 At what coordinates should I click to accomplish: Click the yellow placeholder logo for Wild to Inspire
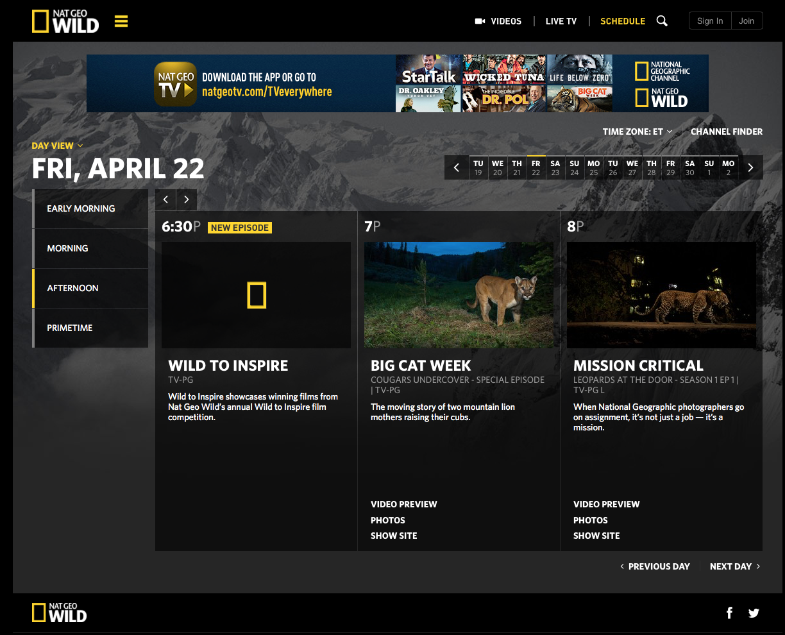(257, 295)
